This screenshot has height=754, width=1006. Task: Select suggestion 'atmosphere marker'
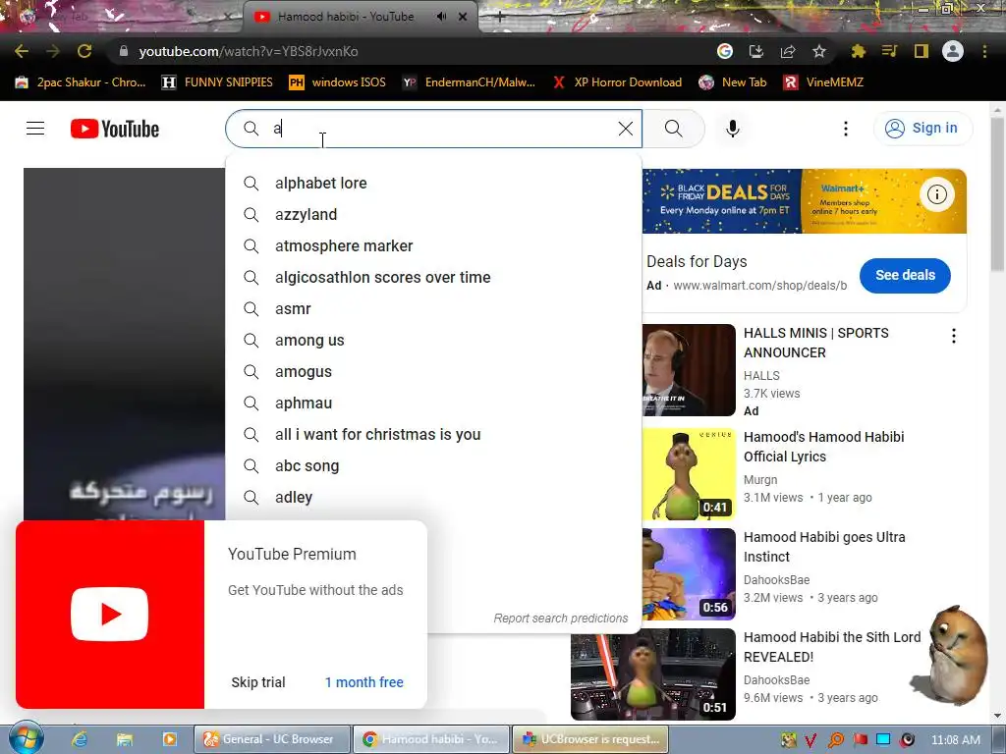point(433,246)
